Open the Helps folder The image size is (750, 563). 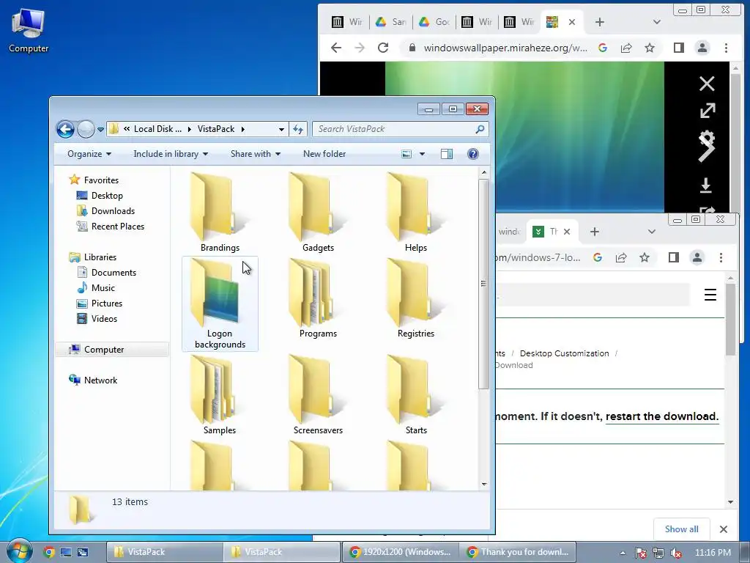pos(416,213)
